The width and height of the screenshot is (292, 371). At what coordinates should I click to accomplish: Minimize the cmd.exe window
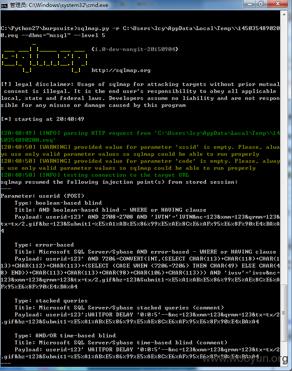249,4
